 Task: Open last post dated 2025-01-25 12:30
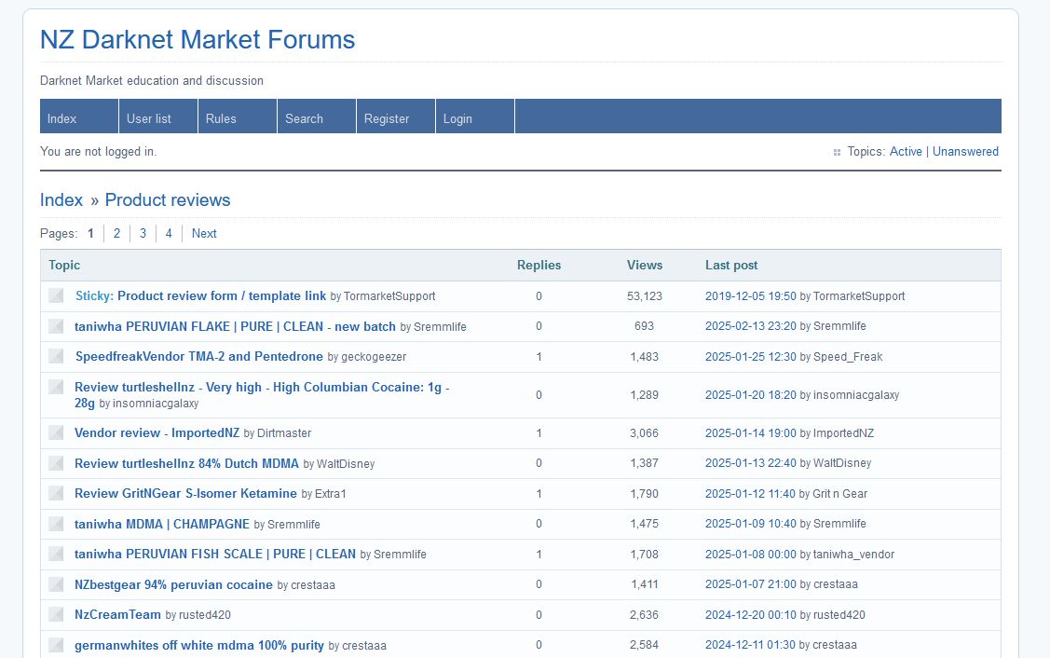[x=751, y=356]
